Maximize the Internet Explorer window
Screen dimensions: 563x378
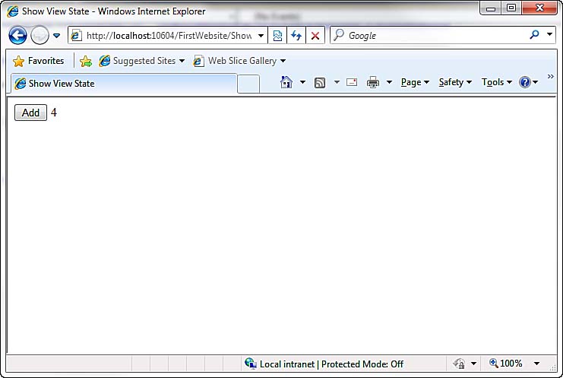[511, 8]
